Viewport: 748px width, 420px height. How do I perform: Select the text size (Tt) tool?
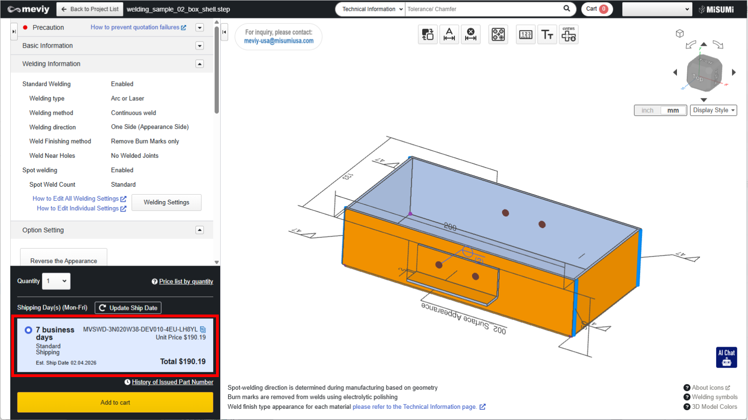(547, 35)
